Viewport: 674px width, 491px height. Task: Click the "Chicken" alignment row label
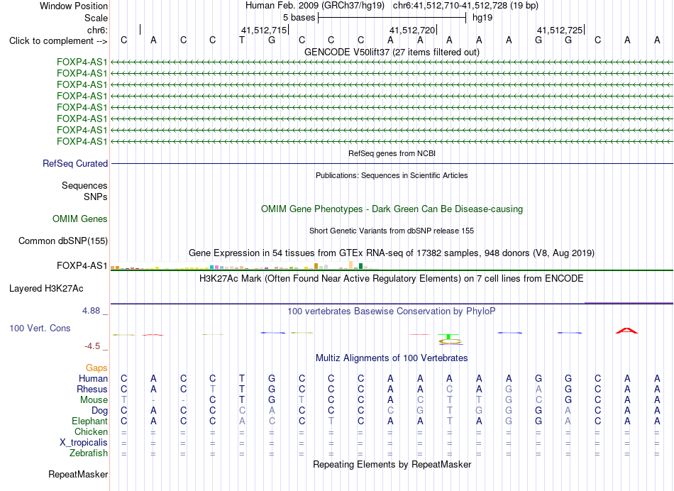pos(91,431)
